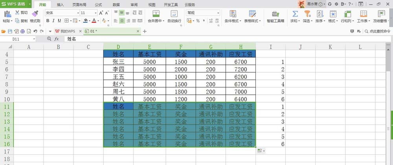This screenshot has width=393, height=165.
Task: Switch to the Formulas (公式) tab
Action: pos(99,5)
